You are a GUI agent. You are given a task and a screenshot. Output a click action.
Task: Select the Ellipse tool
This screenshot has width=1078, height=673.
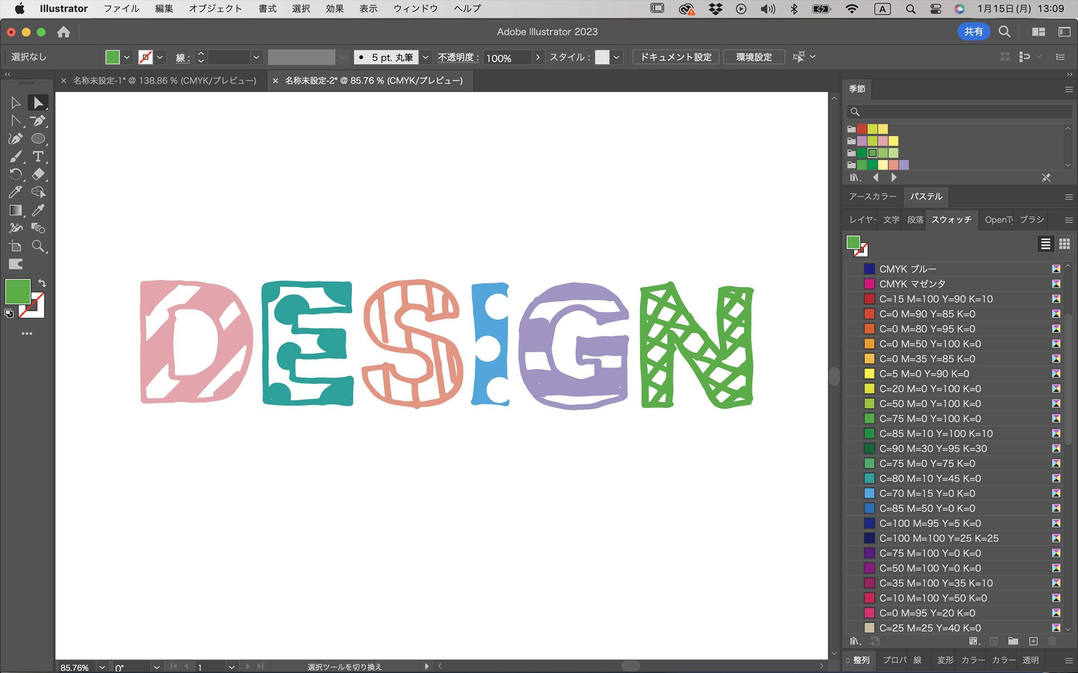(38, 139)
